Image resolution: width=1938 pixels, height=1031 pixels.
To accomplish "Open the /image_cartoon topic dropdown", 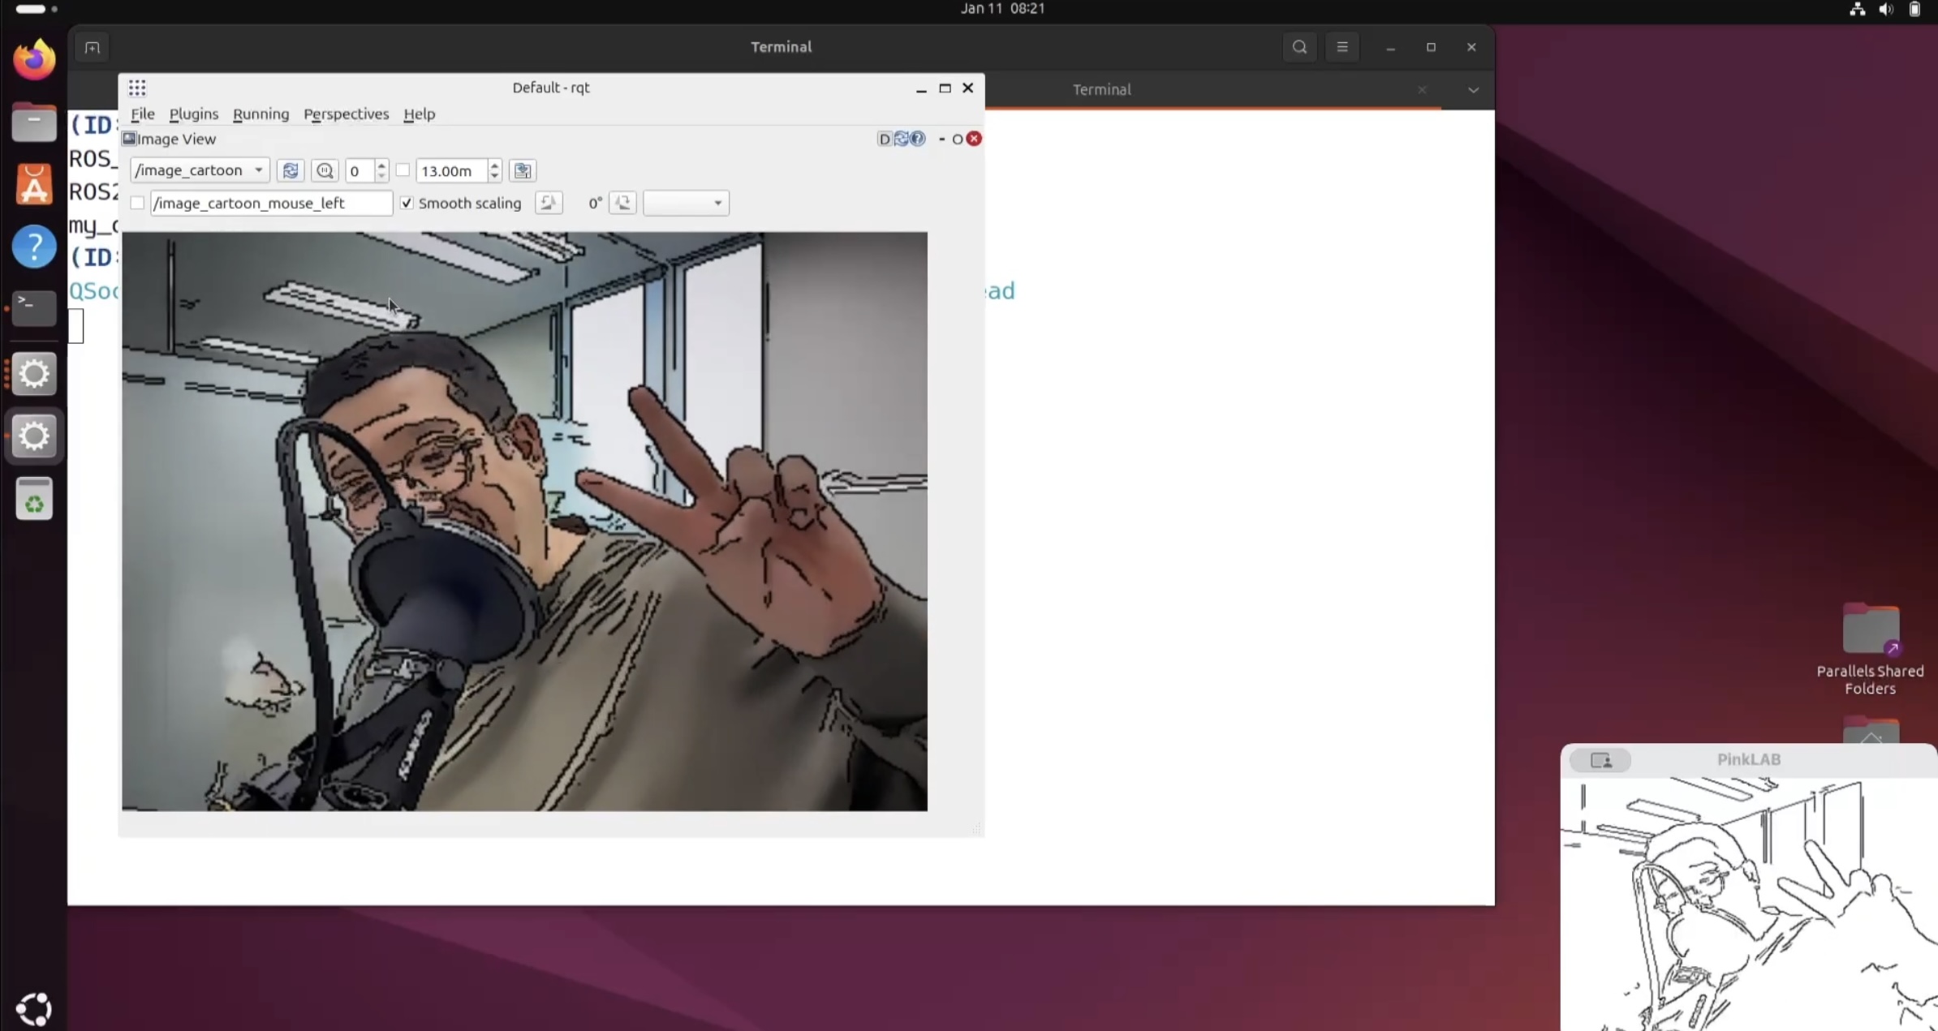I will click(200, 170).
